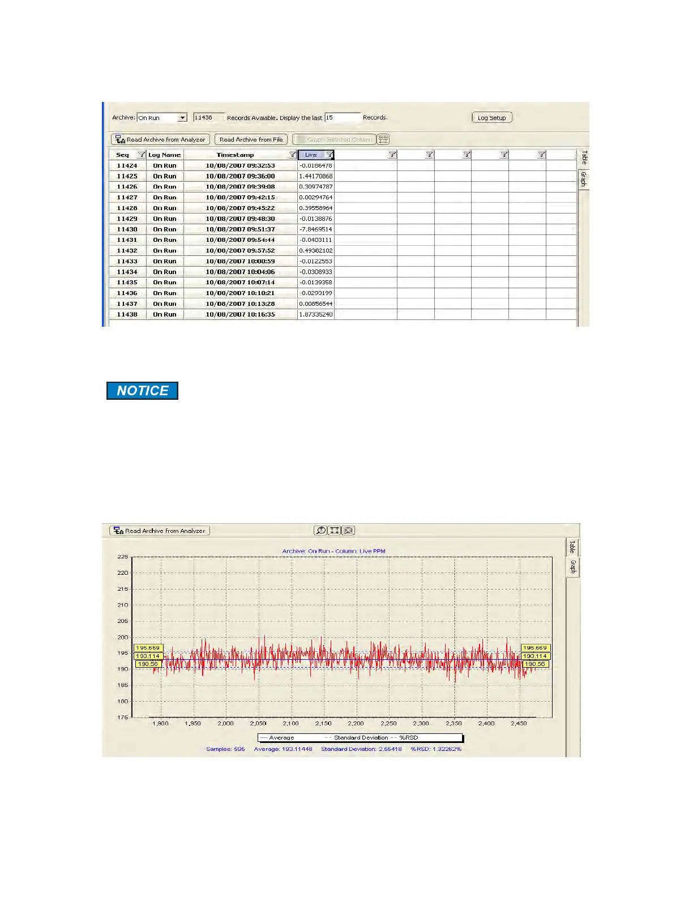
Task: Open the filter on the third empty column after Live
Action: pos(467,155)
